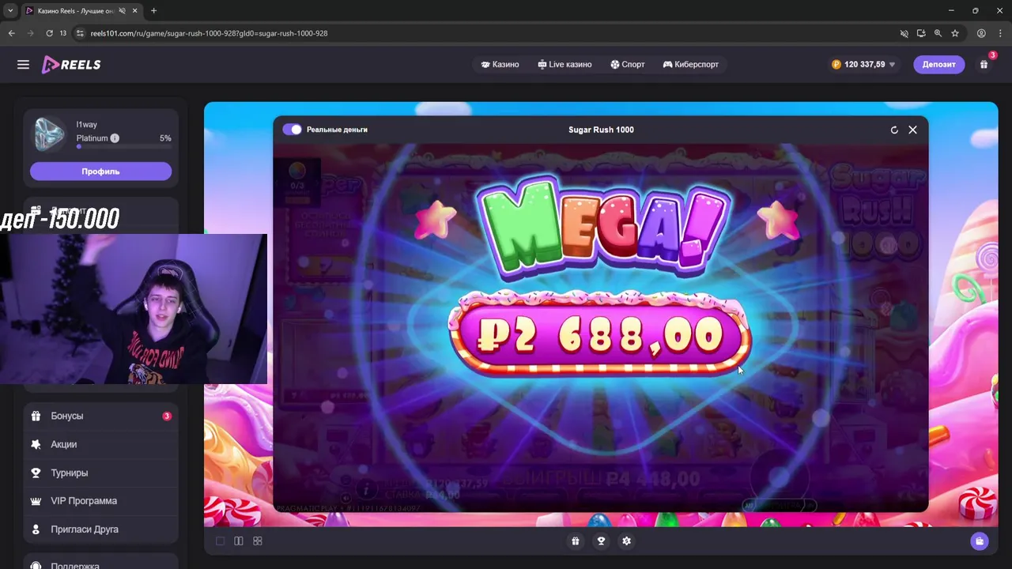Click the site information icon in address bar

79,33
